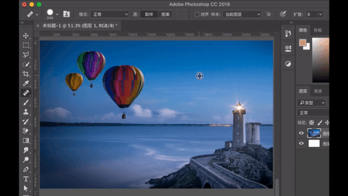Image resolution: width=348 pixels, height=196 pixels.
Task: Lock position move icon
Action: point(327,122)
